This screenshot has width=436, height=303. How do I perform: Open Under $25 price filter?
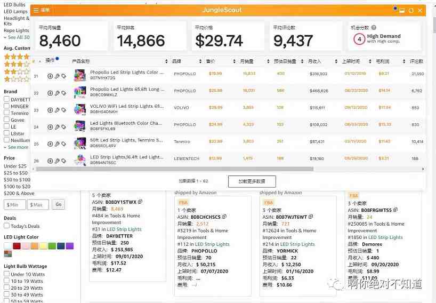tap(15, 166)
